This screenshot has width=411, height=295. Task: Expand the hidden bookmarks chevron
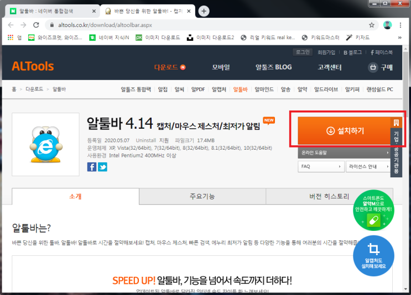click(400, 38)
